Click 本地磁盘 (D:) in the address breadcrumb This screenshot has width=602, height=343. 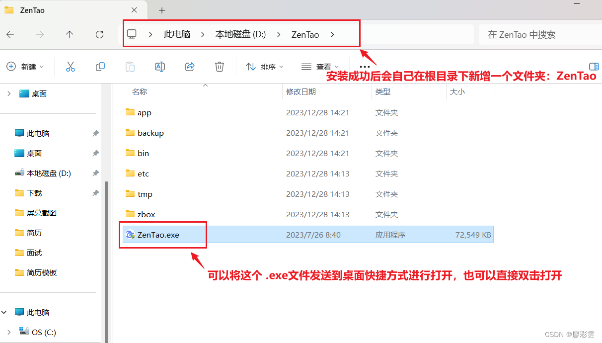tap(240, 34)
